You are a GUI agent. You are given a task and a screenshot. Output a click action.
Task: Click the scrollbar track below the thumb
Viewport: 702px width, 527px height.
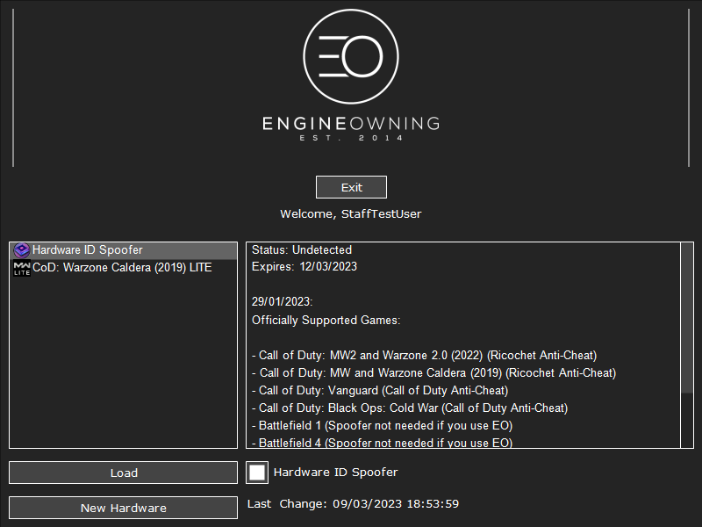686,422
